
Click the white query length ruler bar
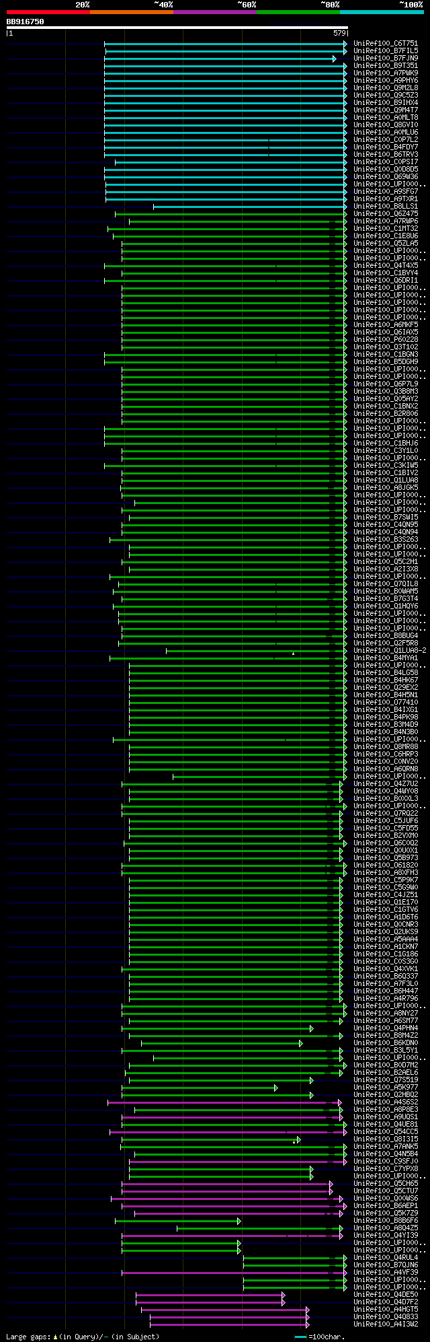(x=177, y=28)
